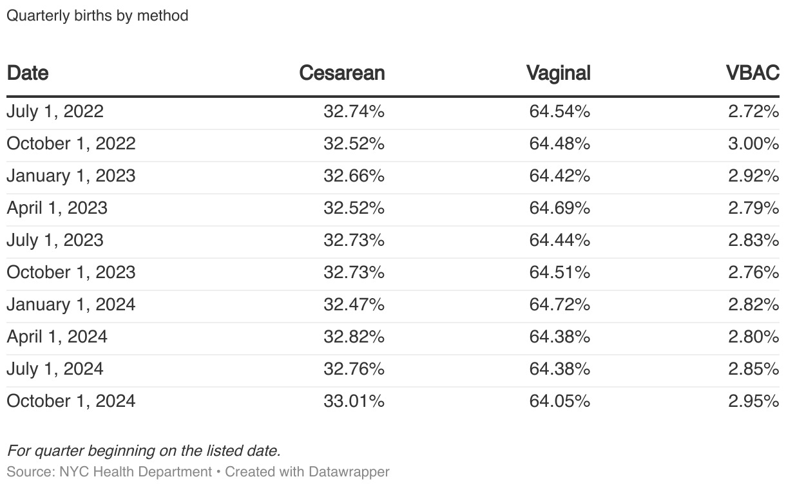Image resolution: width=786 pixels, height=488 pixels.
Task: Click the Vaginal column header
Action: pos(558,73)
